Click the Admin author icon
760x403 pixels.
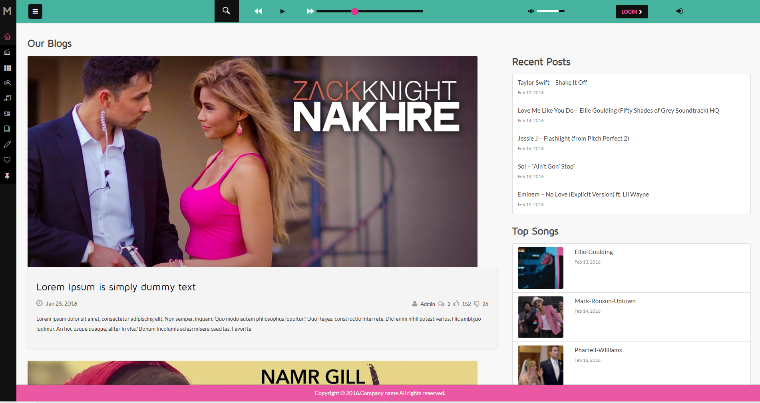tap(415, 304)
